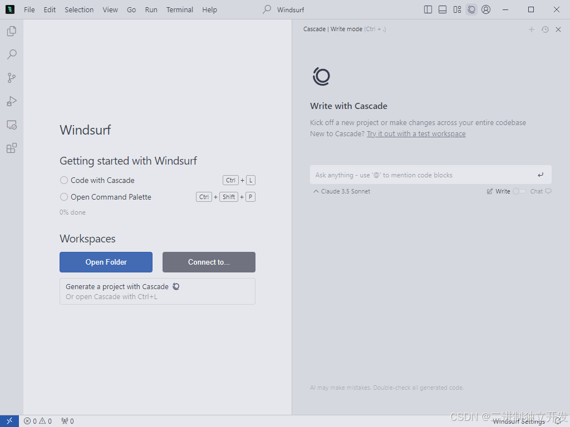
Task: Open the account profile icon
Action: click(x=486, y=10)
